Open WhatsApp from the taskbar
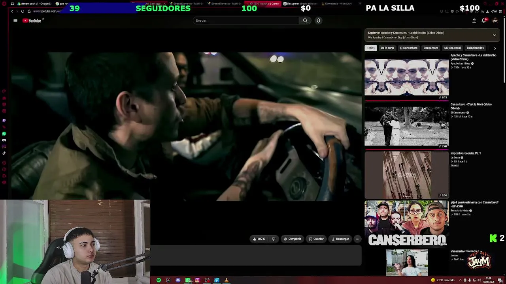 (188, 280)
